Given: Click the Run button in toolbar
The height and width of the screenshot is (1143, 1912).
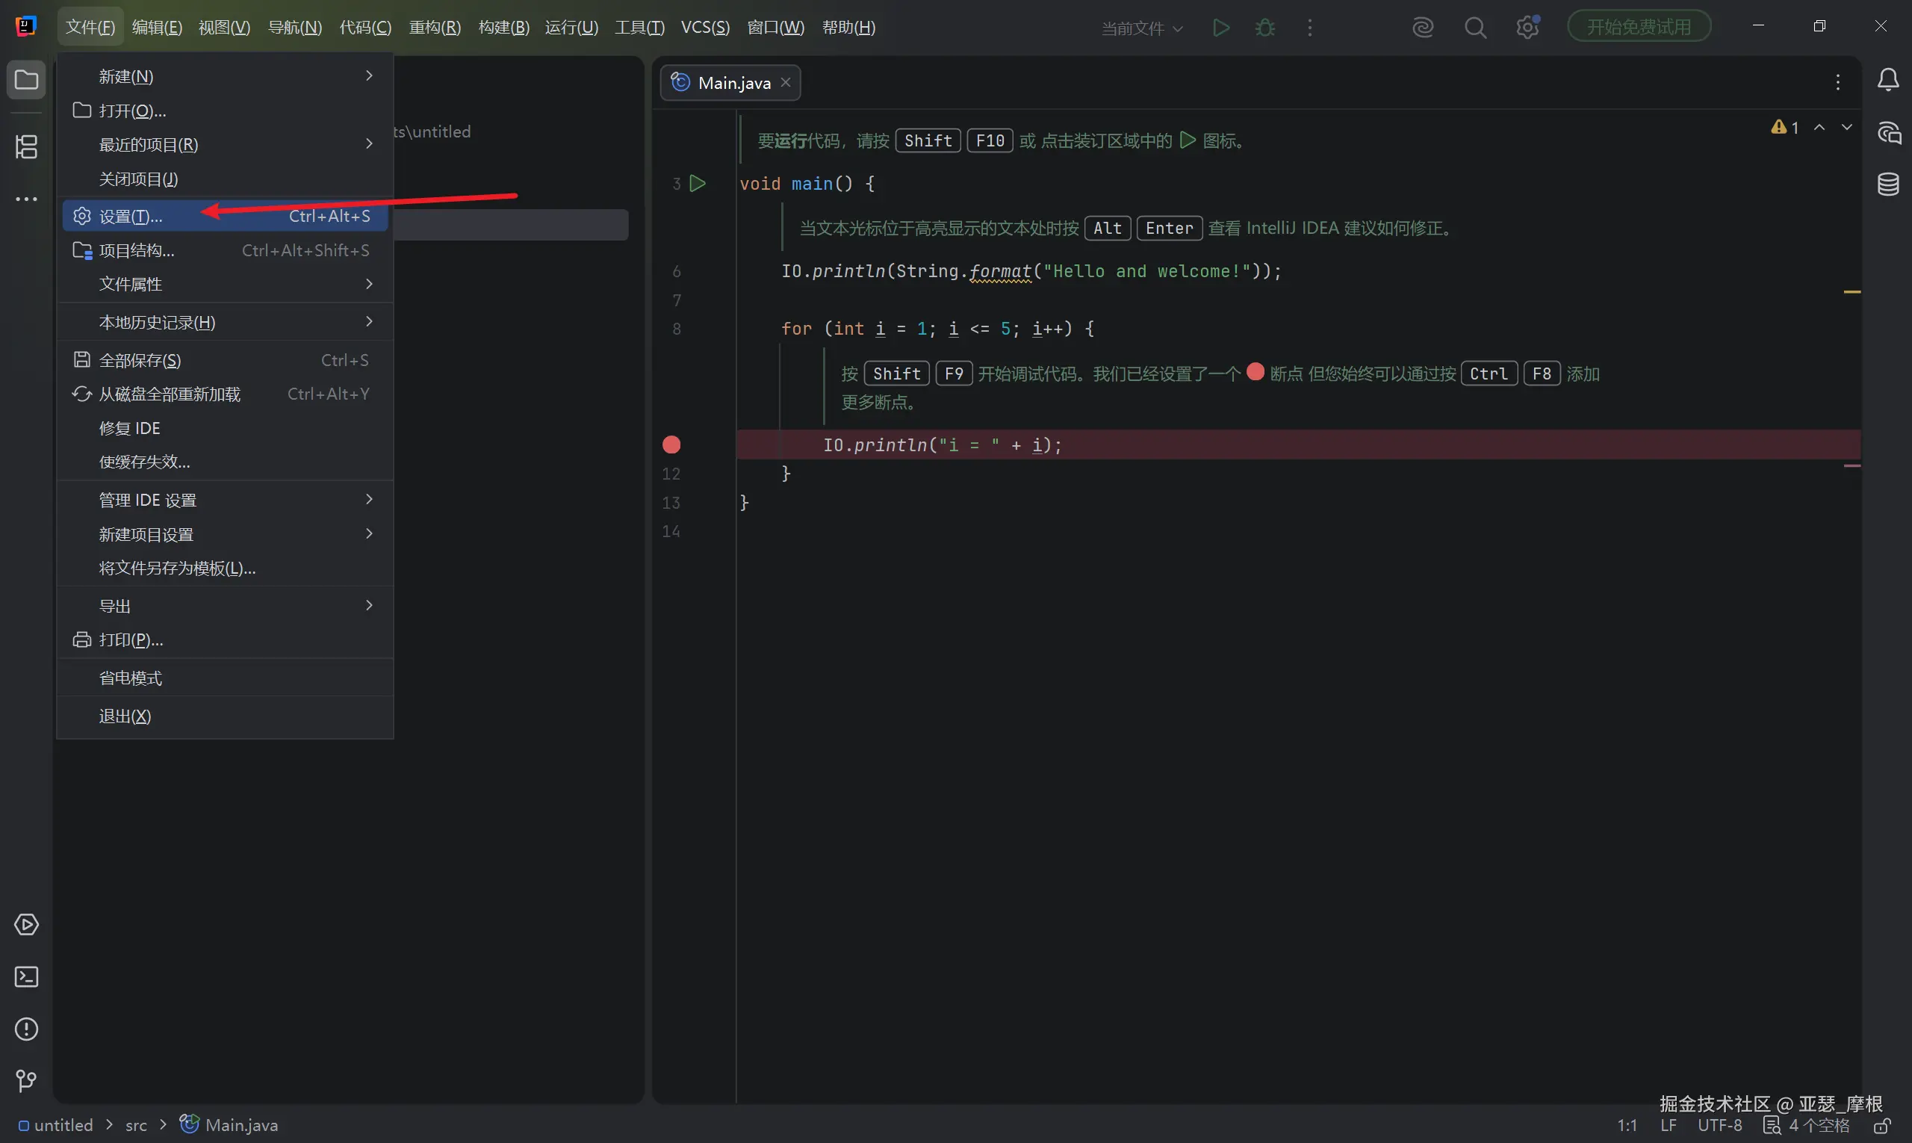Looking at the screenshot, I should pos(1220,28).
